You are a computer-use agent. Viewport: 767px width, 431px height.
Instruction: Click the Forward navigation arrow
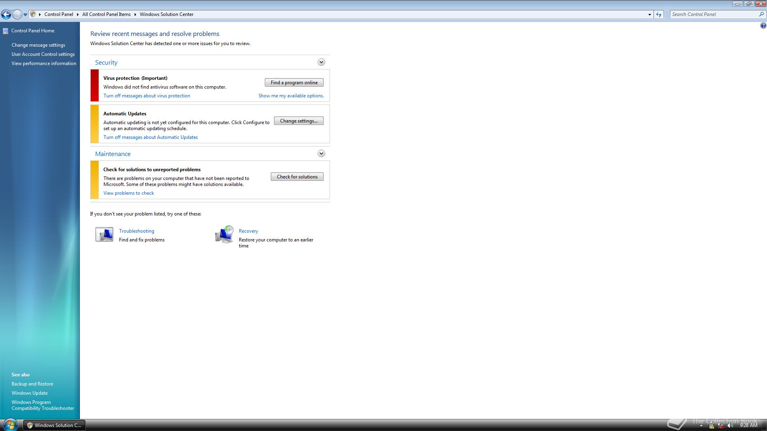click(17, 15)
